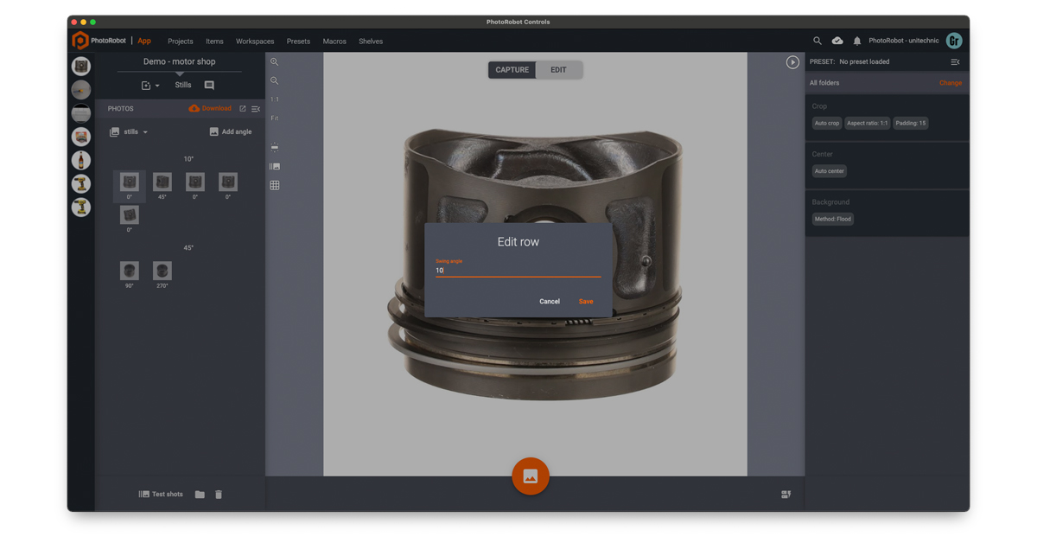Open the Test shots folder icon
This screenshot has height=543, width=1037.
click(x=200, y=494)
